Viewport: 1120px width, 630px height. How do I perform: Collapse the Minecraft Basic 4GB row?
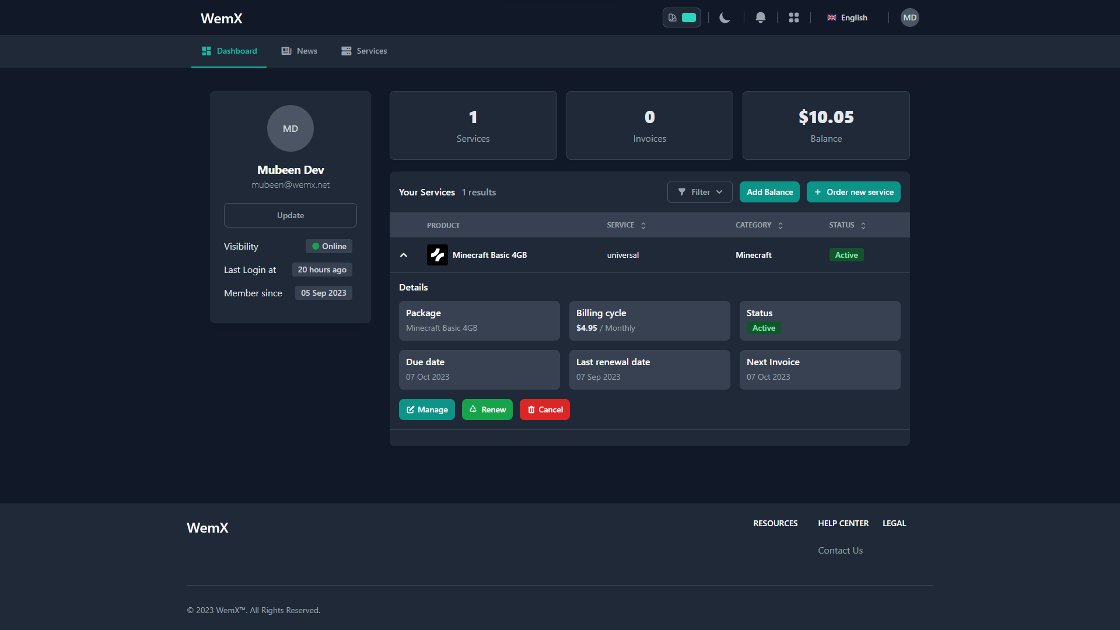(404, 255)
